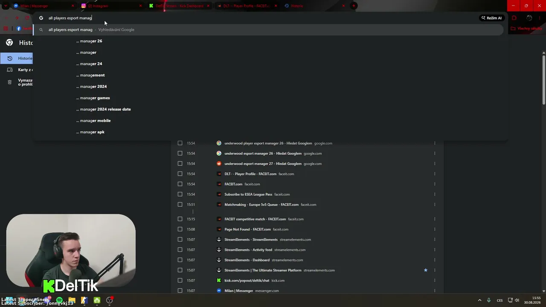Show hidden system tray icons
This screenshot has width=546, height=307.
point(479,300)
